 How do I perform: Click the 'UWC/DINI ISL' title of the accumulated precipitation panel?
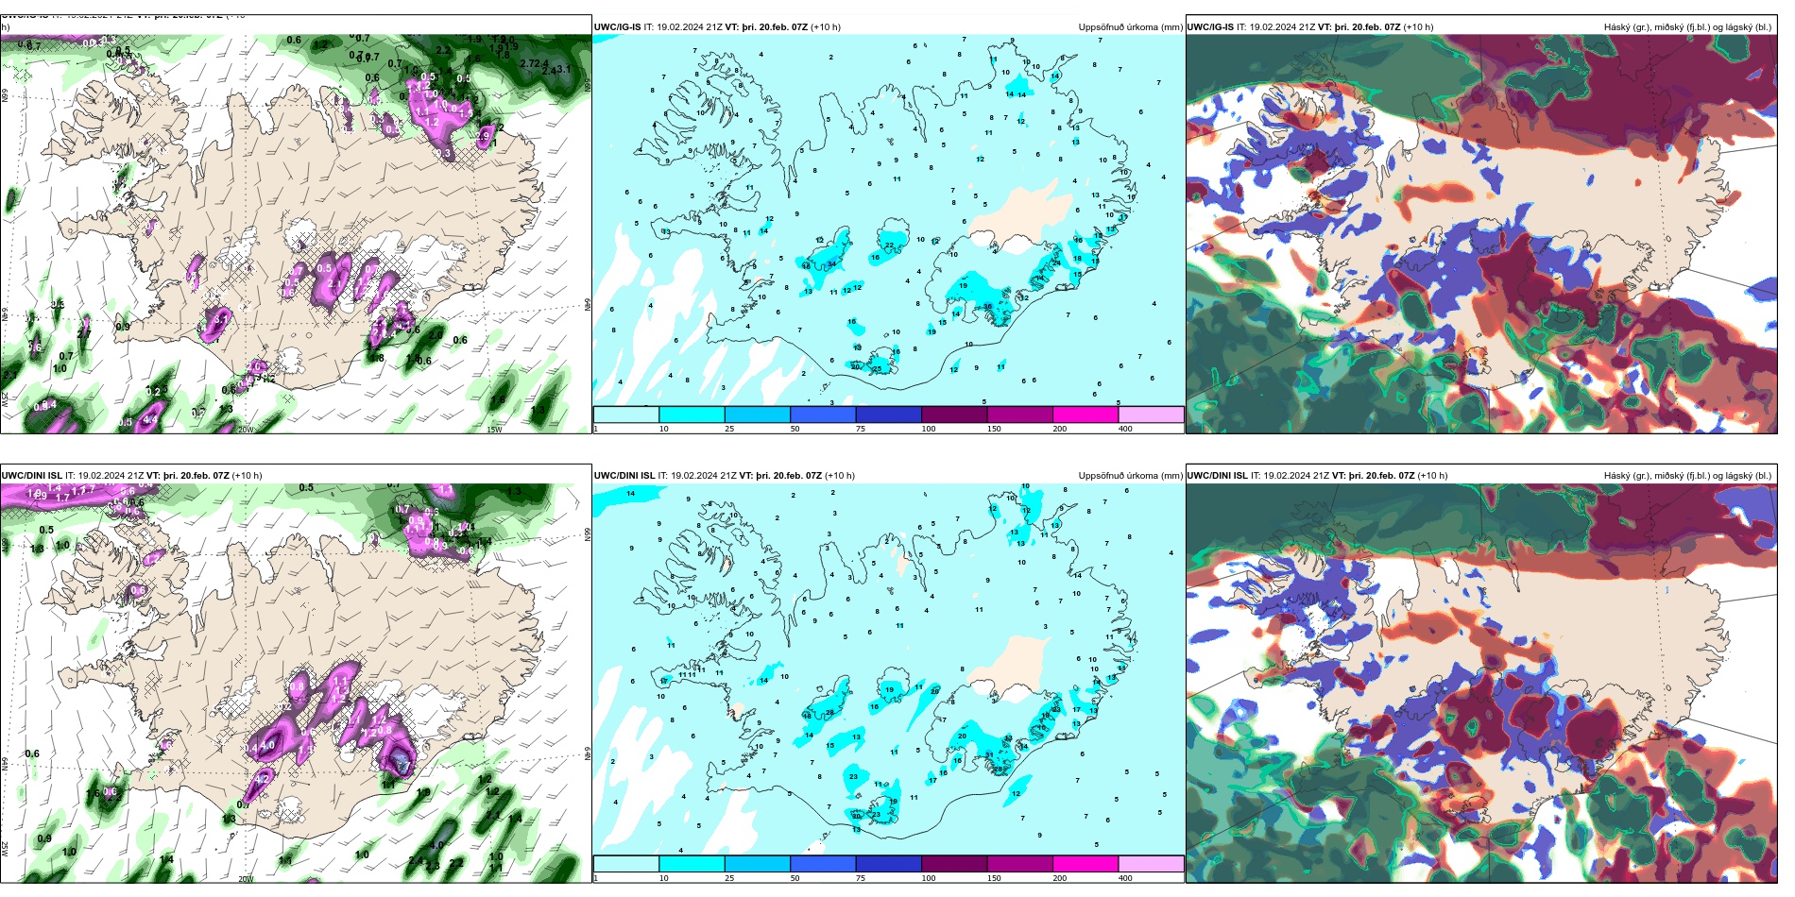[x=624, y=476]
